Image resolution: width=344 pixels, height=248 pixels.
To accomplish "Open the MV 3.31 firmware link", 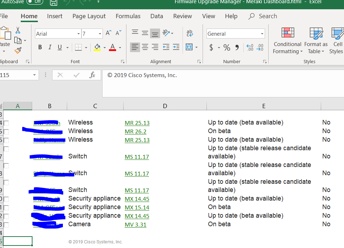I will (135, 224).
